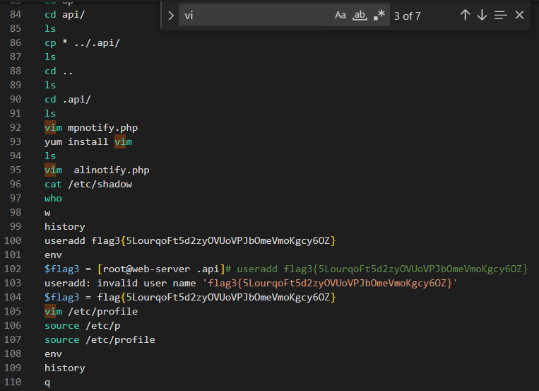Image resolution: width=539 pixels, height=391 pixels.
Task: Click 'source /etc/p' line
Action: (x=83, y=326)
